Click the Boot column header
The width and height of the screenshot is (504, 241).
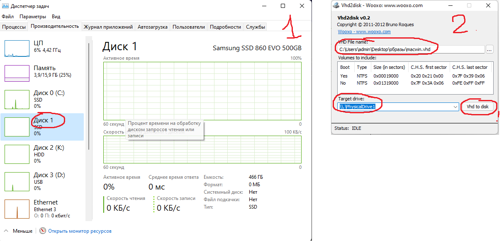point(346,67)
